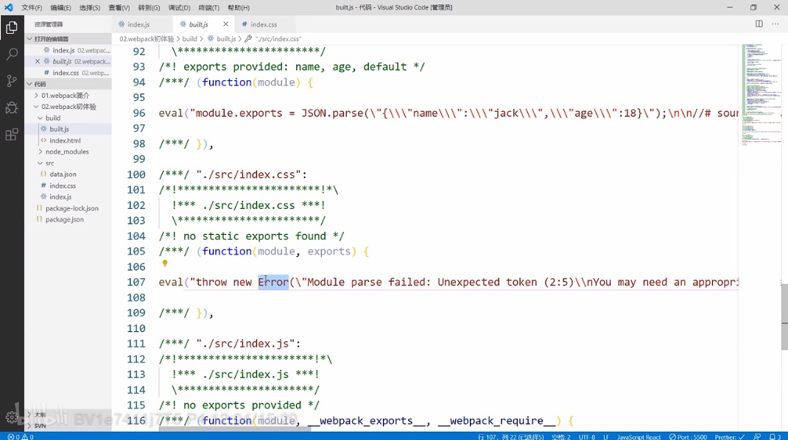Click the 空格: 2 indentation setting
This screenshot has width=788, height=440.
(561, 436)
